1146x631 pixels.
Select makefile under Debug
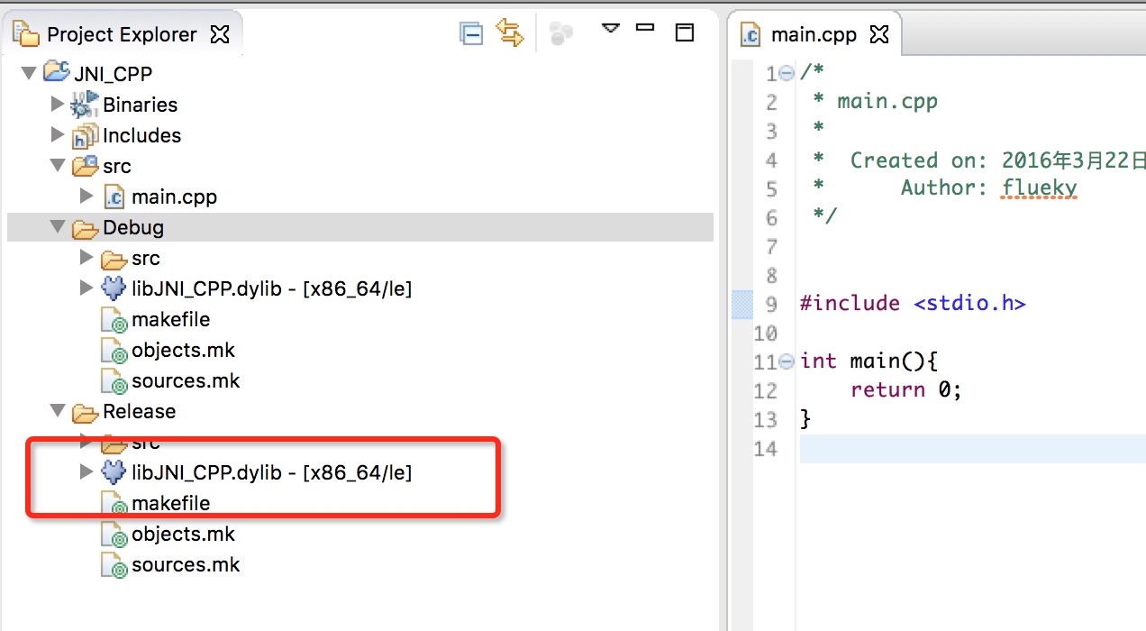(x=170, y=319)
